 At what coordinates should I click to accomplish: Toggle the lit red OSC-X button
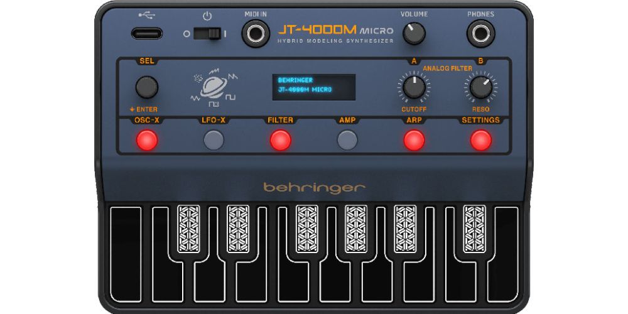click(147, 140)
